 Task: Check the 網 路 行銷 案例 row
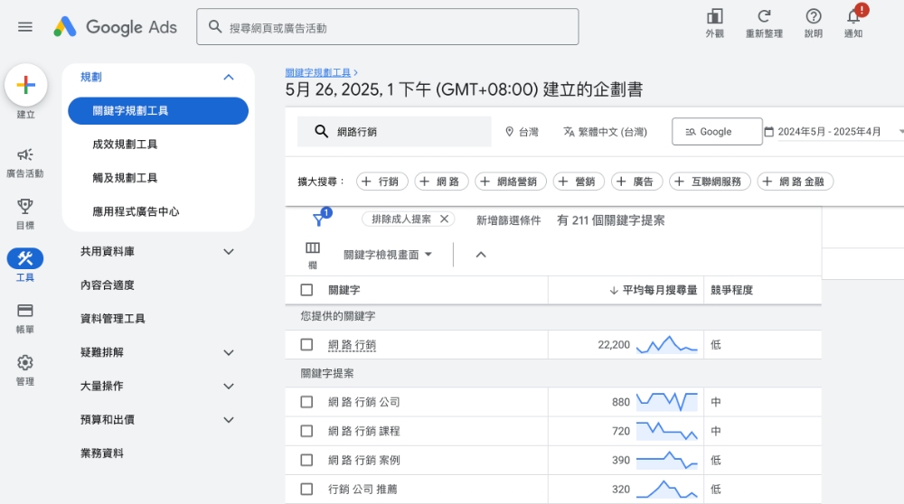306,460
